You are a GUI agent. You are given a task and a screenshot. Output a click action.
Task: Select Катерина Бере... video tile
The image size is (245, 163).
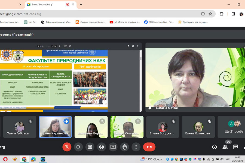click(91, 127)
